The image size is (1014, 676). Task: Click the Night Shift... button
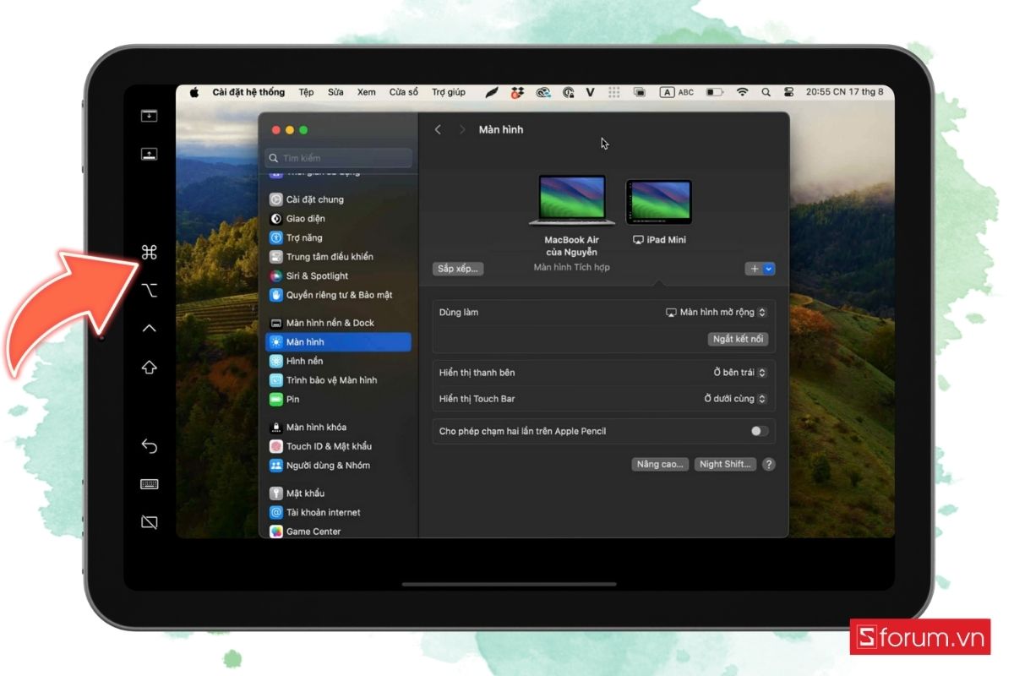[726, 464]
